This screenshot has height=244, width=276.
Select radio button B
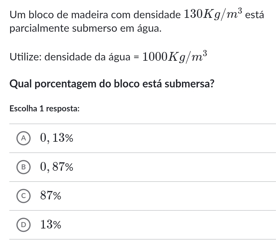[x=23, y=167]
